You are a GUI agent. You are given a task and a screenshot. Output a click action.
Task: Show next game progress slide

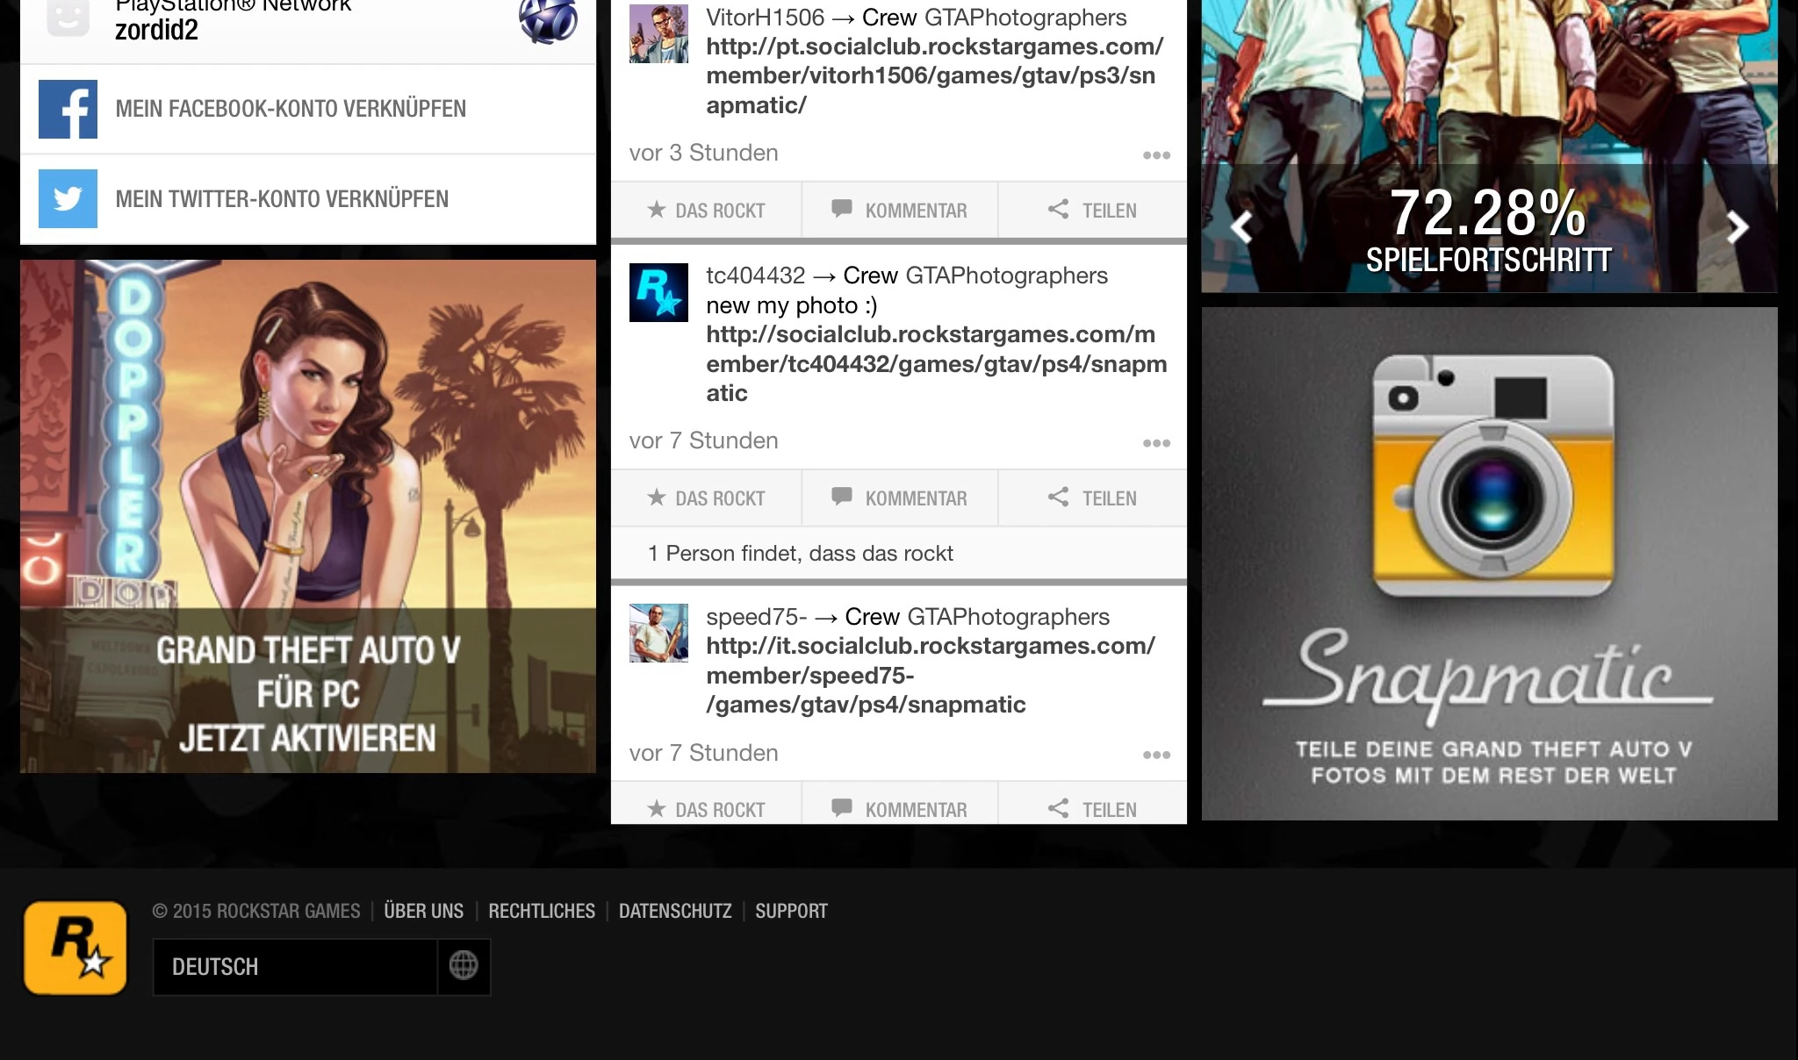(x=1737, y=228)
